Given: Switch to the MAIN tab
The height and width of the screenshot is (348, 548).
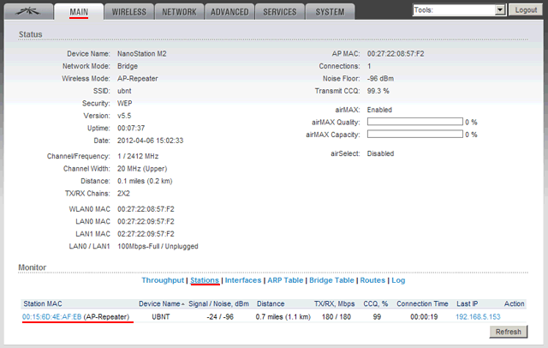Looking at the screenshot, I should tap(79, 12).
